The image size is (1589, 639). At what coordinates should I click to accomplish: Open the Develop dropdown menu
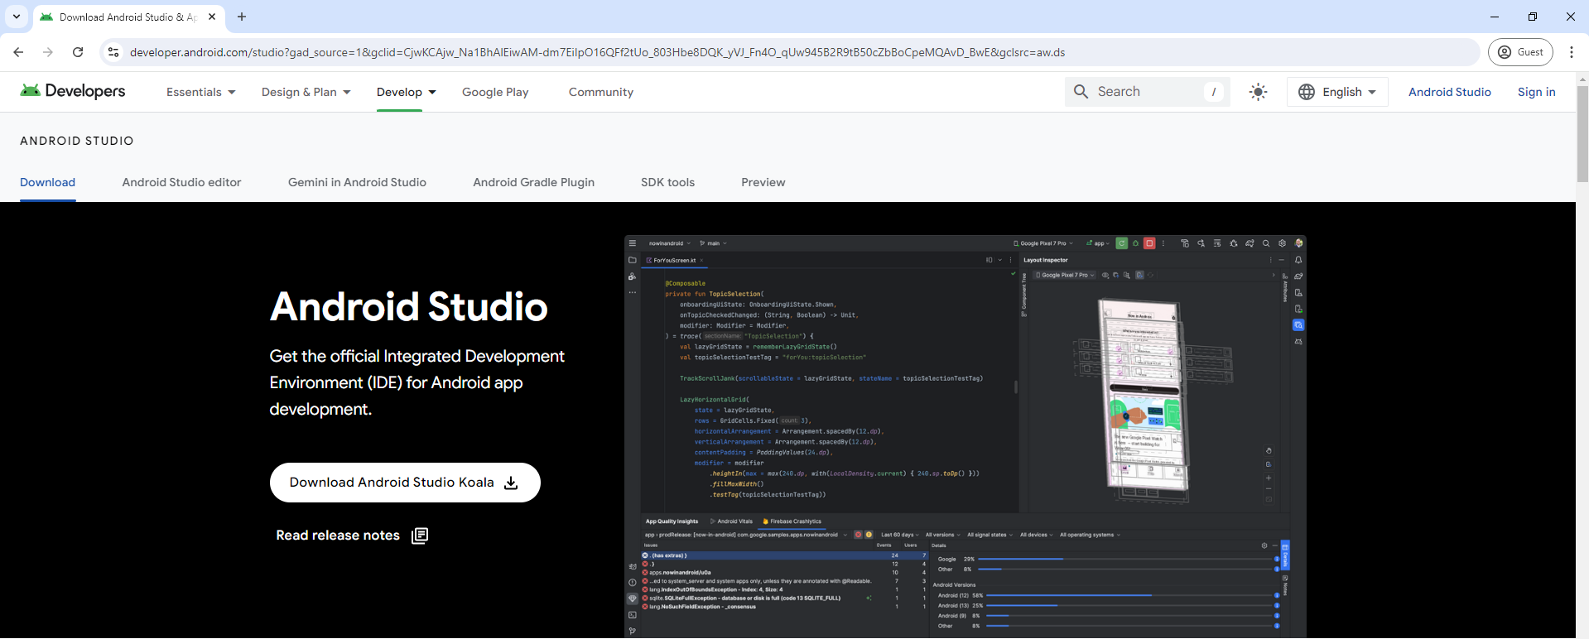[406, 92]
